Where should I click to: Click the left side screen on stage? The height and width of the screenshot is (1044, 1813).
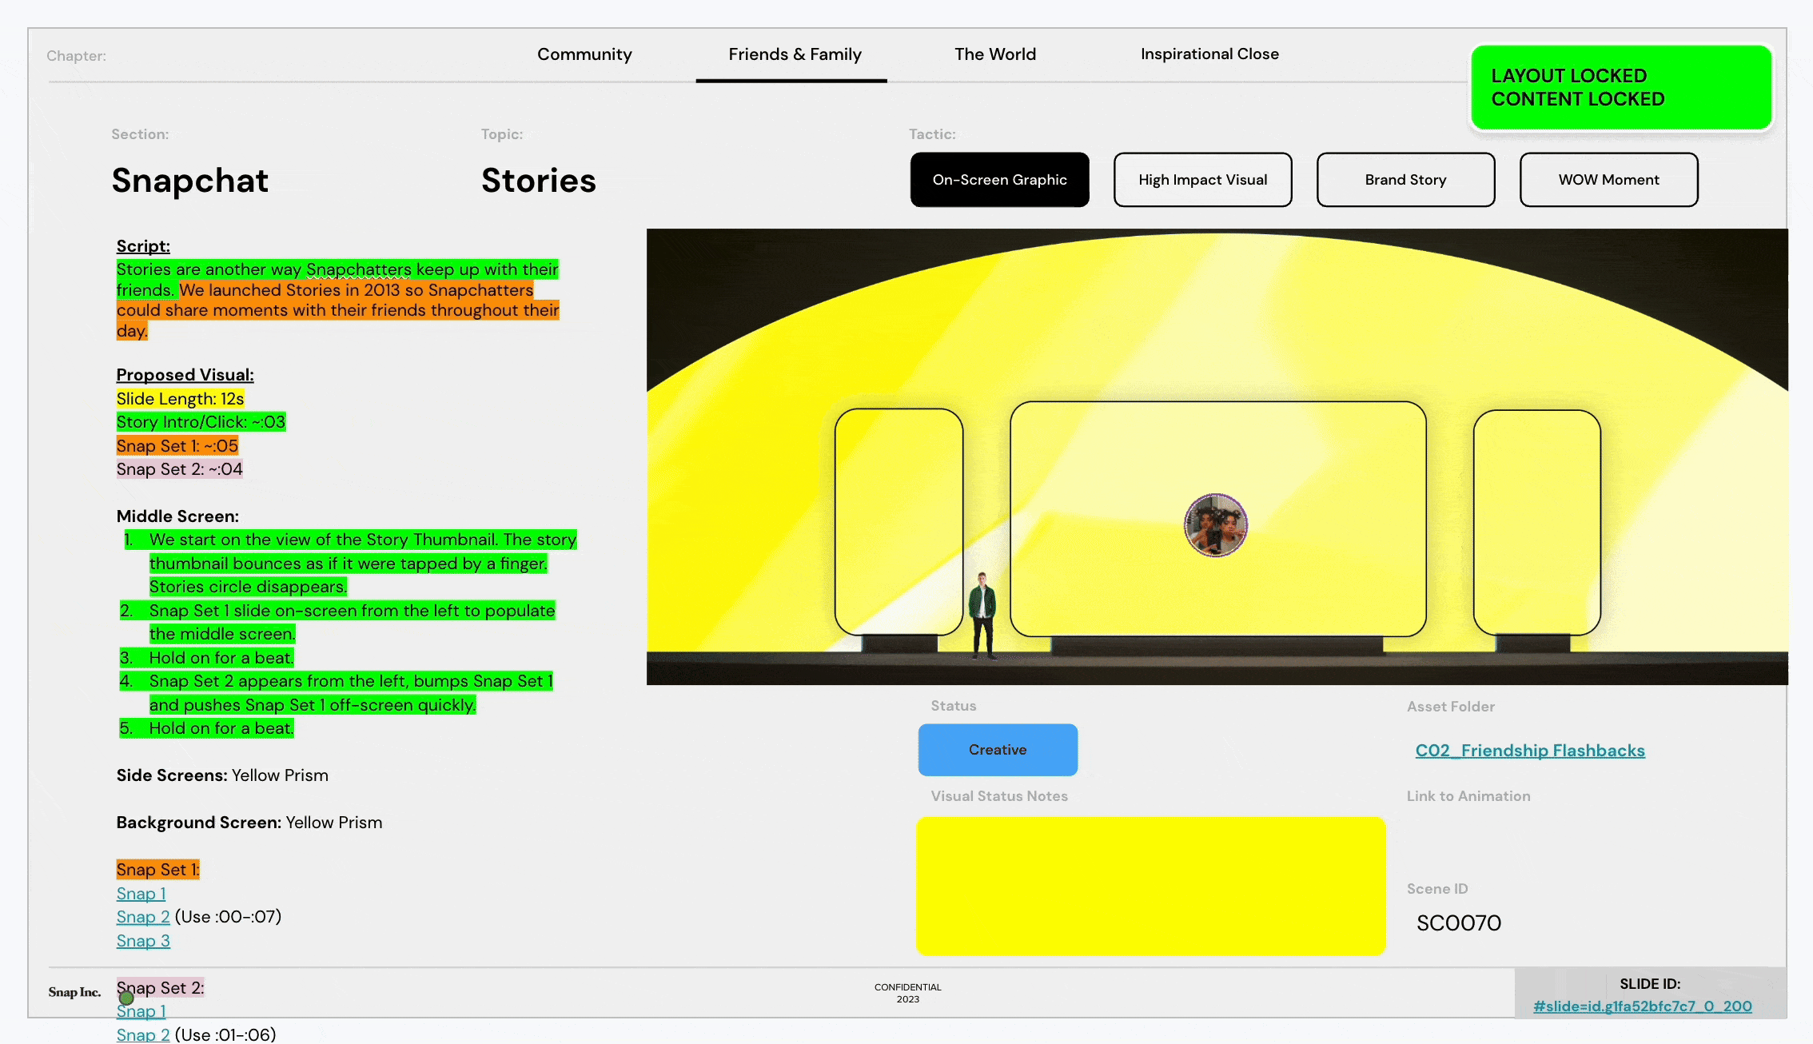[899, 522]
